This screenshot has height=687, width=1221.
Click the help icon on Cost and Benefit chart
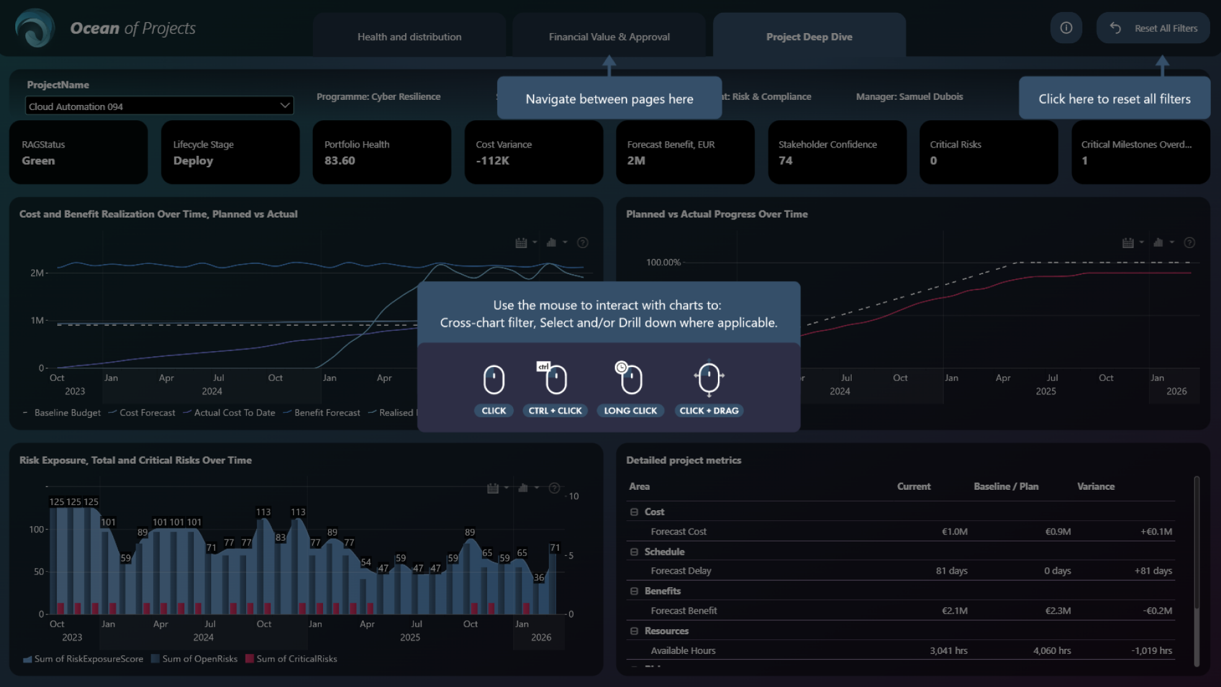pyautogui.click(x=583, y=242)
